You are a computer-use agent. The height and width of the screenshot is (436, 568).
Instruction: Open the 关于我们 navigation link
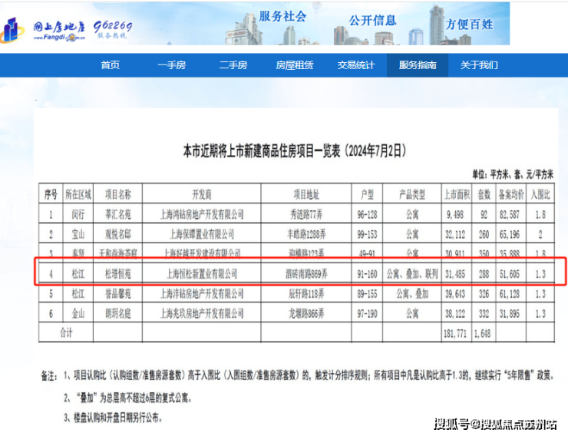(x=479, y=65)
